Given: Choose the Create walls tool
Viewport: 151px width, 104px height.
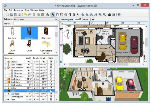Looking at the screenshot, I should coord(61,15).
